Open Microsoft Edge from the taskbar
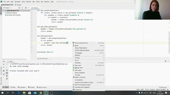The width and height of the screenshot is (170, 95). 19,93
